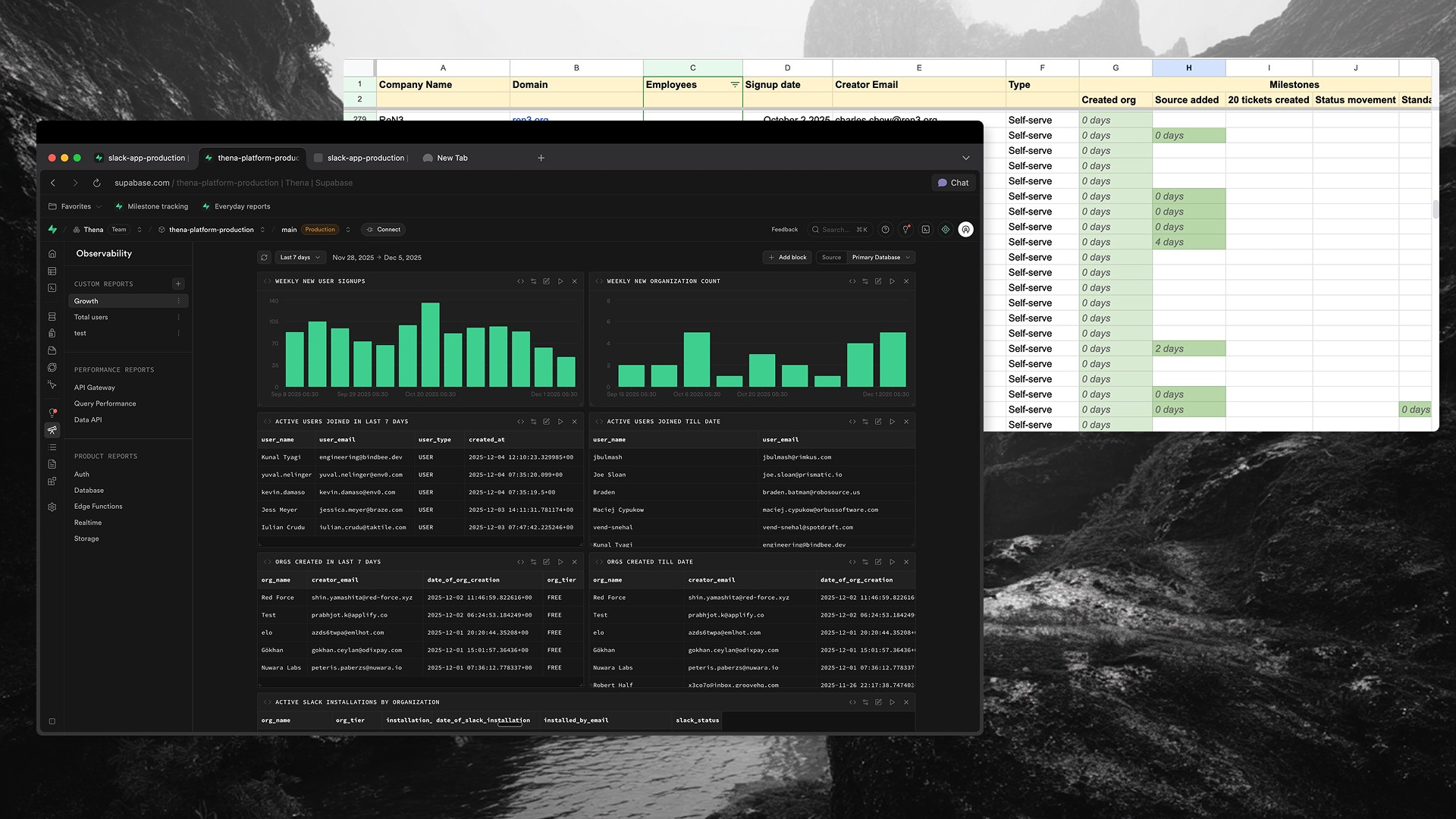Viewport: 1456px width, 819px height.
Task: Expand the Primary Database source dropdown
Action: click(x=880, y=257)
